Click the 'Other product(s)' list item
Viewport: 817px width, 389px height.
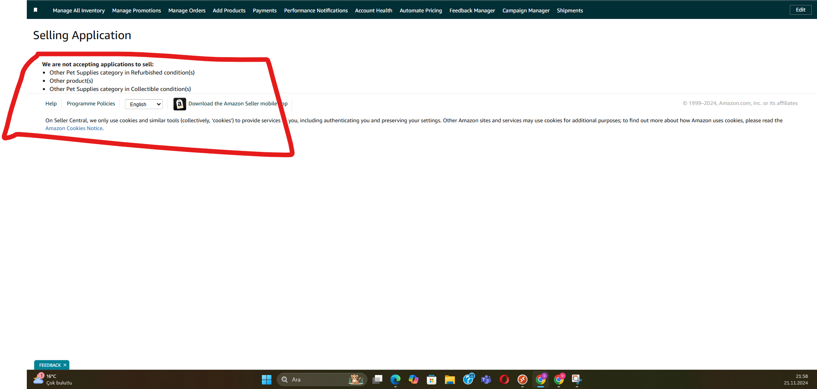coord(71,81)
